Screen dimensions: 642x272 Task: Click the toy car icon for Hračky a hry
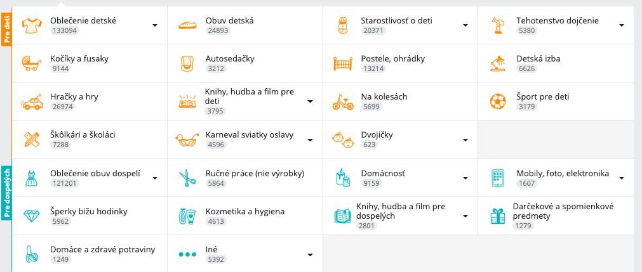32,101
